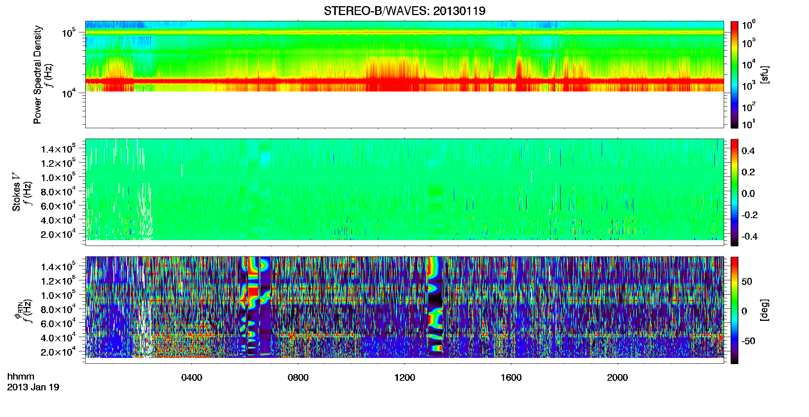Click the power spectral density colorbar
Viewport: 809px width, 417px height.
tap(735, 75)
